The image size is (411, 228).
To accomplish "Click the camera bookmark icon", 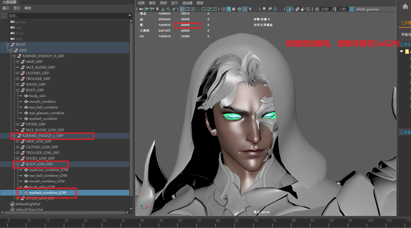I will point(157,9).
